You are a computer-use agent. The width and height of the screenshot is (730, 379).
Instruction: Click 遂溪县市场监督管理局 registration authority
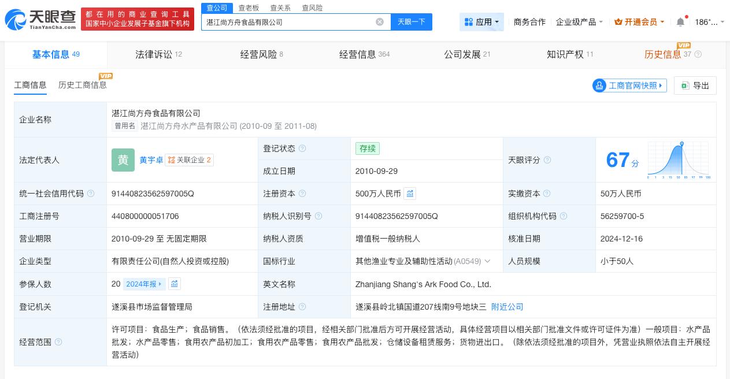(152, 307)
